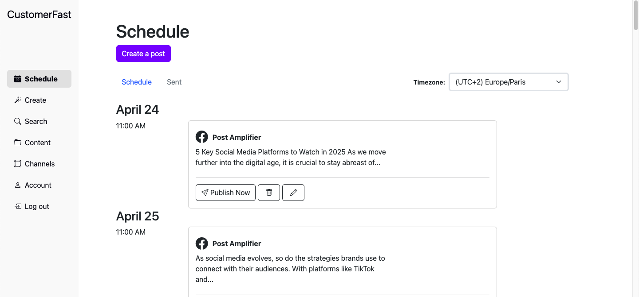Click the Schedule calendar icon in sidebar
This screenshot has height=297, width=639.
click(x=18, y=79)
